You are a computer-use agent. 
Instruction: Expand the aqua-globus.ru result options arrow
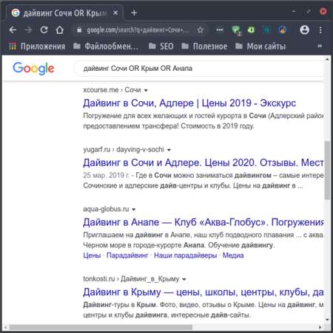[x=133, y=210]
